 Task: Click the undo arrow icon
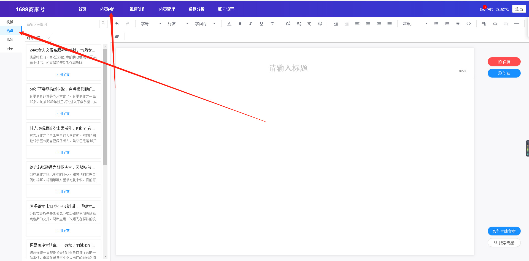(117, 24)
